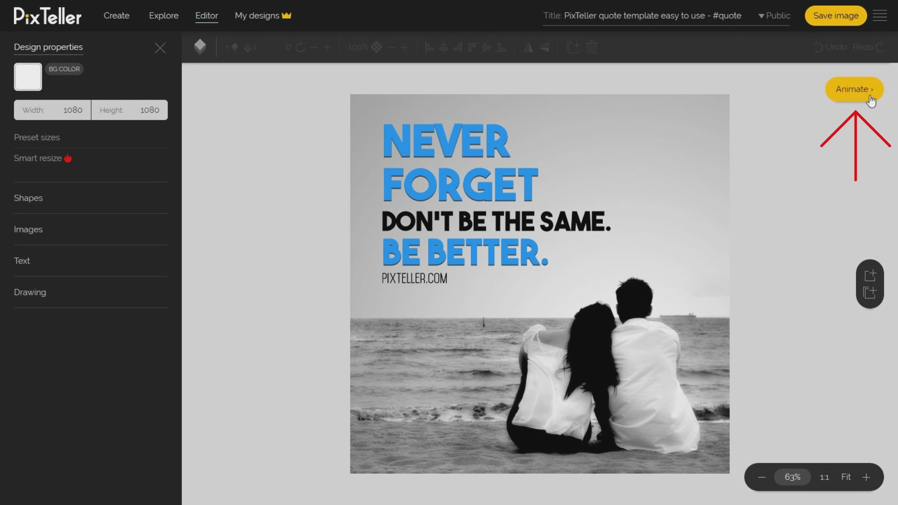This screenshot has height=505, width=898.
Task: Click the align vertical middle icon
Action: (x=487, y=47)
